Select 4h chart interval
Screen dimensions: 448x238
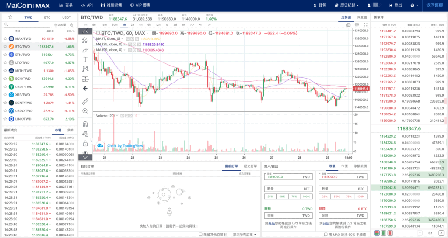(140, 25)
